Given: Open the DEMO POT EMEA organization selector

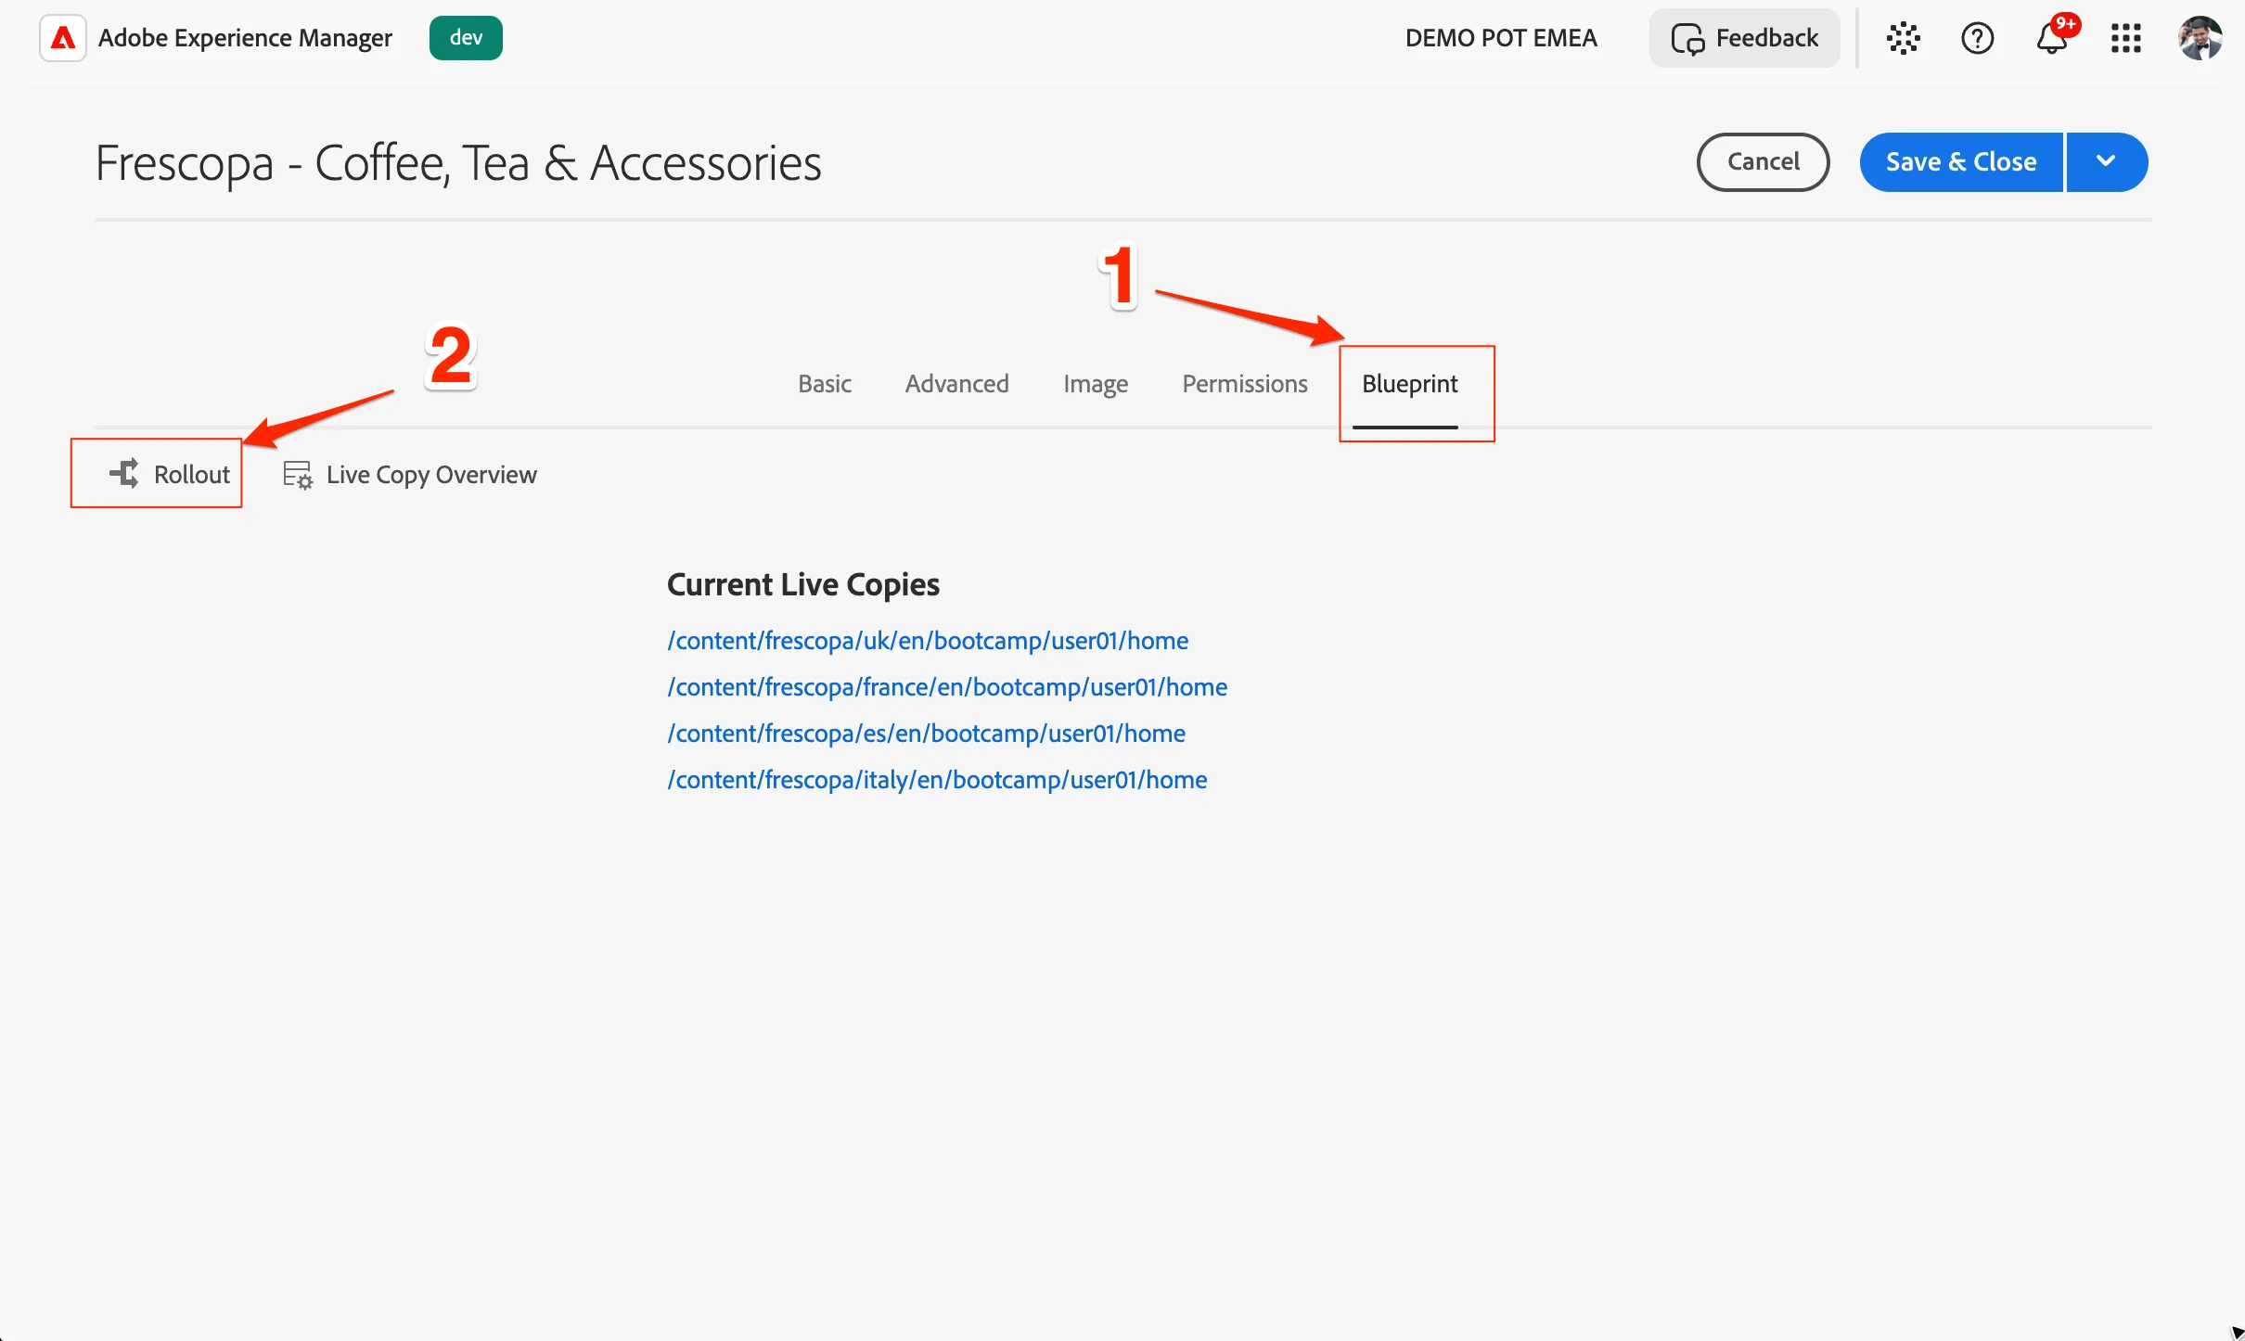Looking at the screenshot, I should (1501, 38).
